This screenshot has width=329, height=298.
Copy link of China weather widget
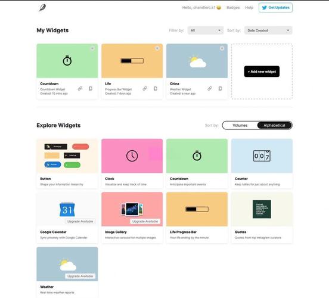point(210,89)
